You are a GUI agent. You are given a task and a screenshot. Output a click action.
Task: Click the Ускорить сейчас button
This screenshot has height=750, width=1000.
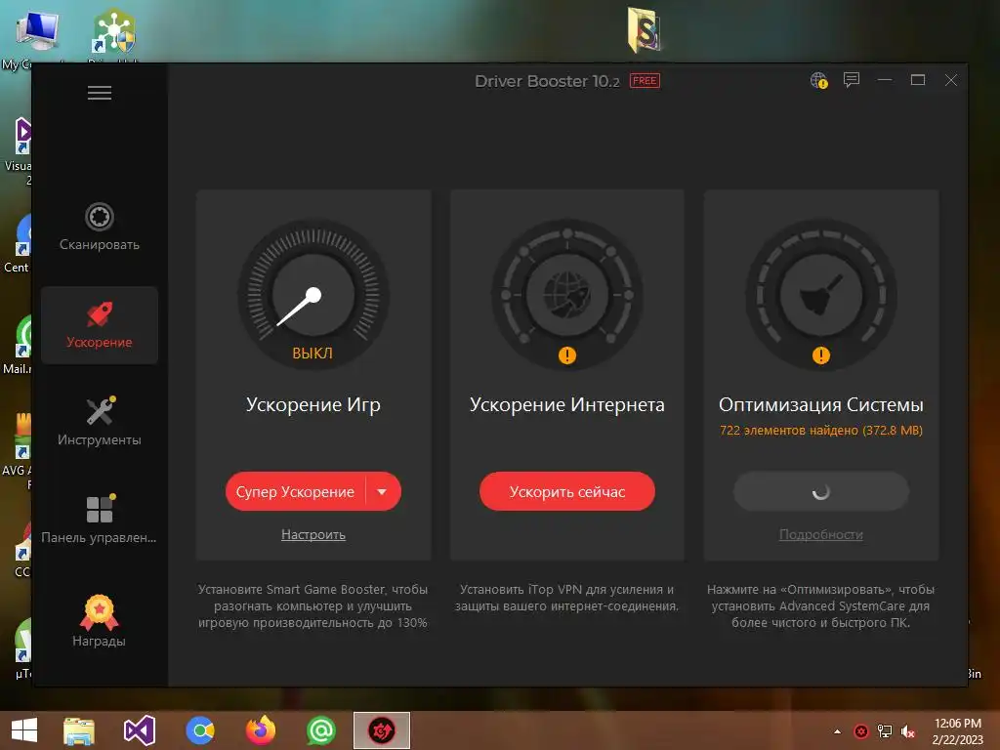[x=567, y=492]
